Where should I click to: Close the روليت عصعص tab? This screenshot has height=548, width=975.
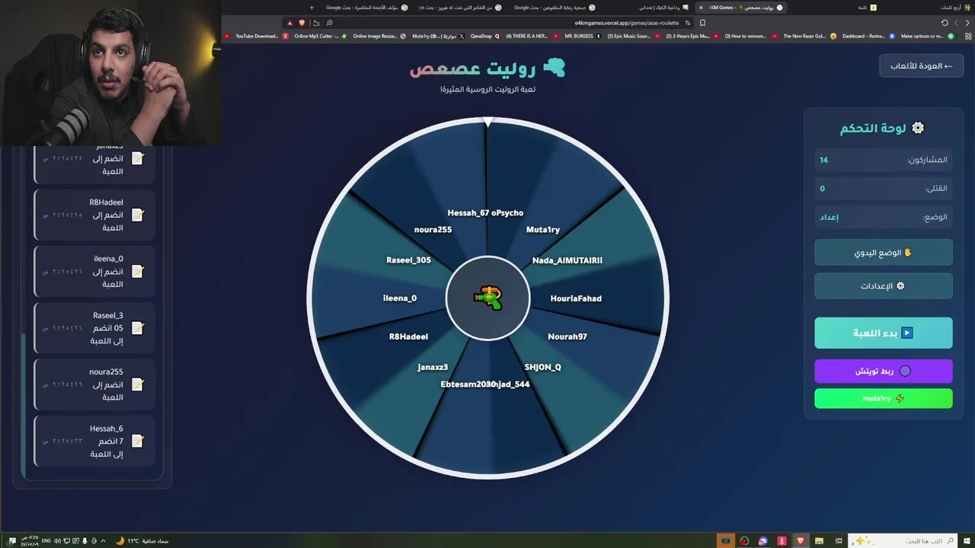click(701, 8)
